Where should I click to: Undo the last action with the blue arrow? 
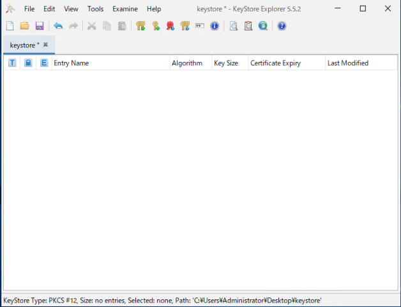pyautogui.click(x=58, y=26)
